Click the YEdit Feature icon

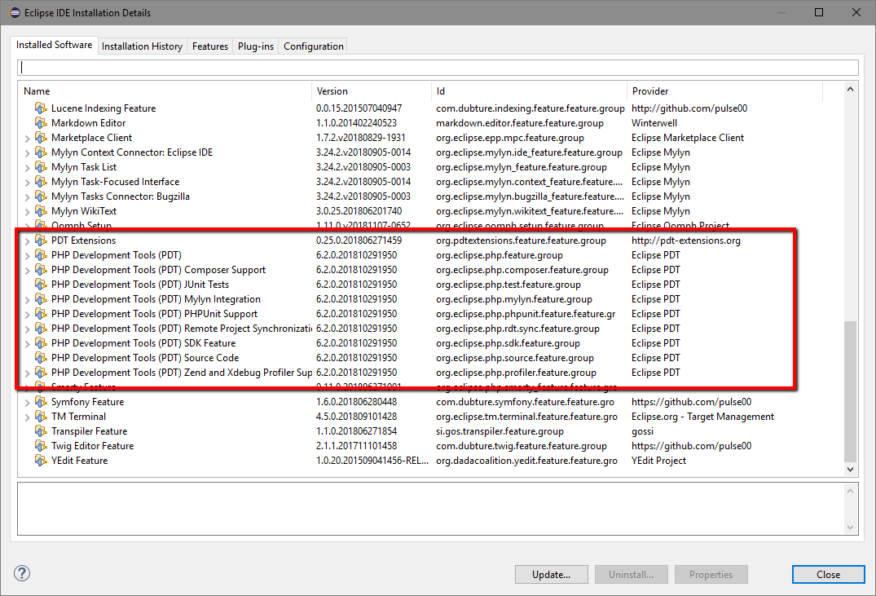[41, 461]
